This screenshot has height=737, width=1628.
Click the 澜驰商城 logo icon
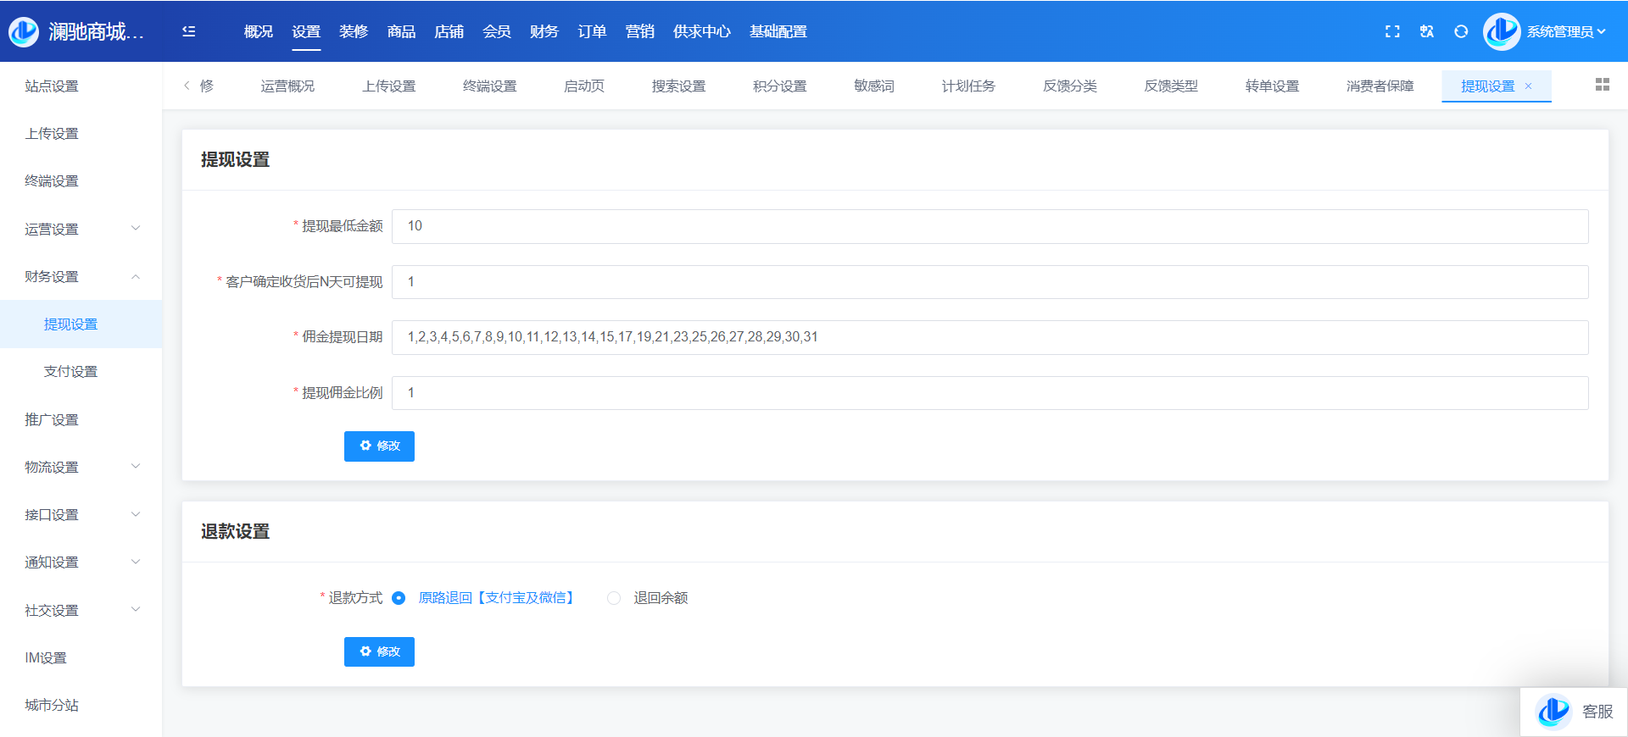(24, 31)
